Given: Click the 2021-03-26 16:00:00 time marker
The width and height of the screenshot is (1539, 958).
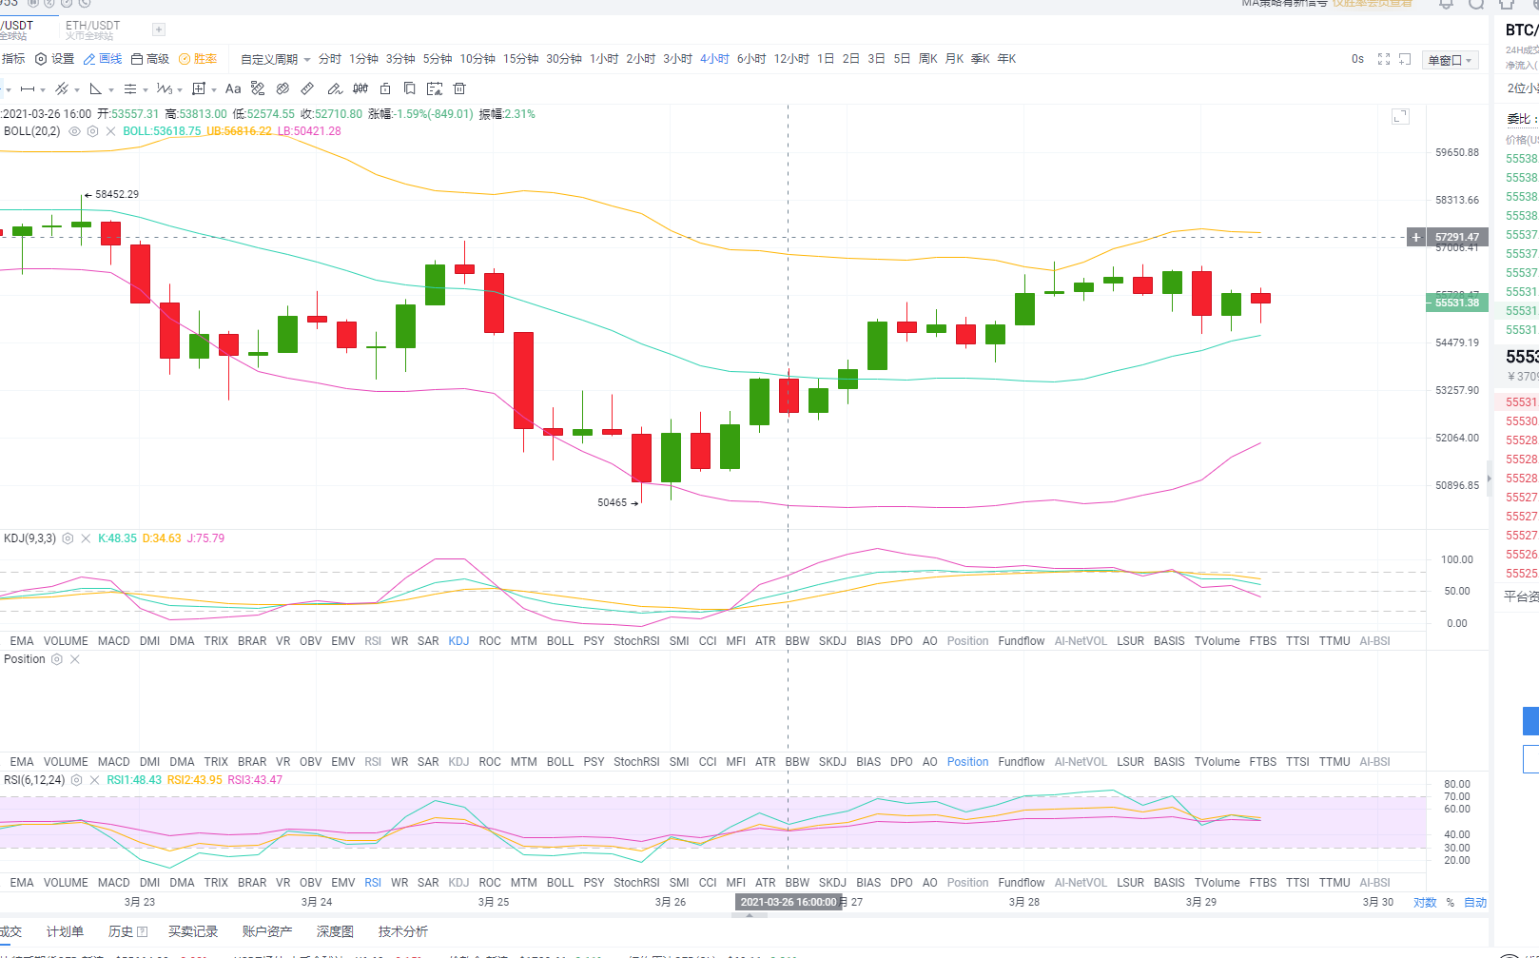Looking at the screenshot, I should [x=789, y=902].
